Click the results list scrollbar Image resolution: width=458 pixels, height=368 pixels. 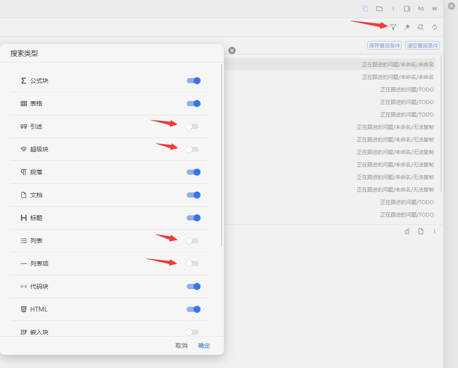tap(441, 124)
